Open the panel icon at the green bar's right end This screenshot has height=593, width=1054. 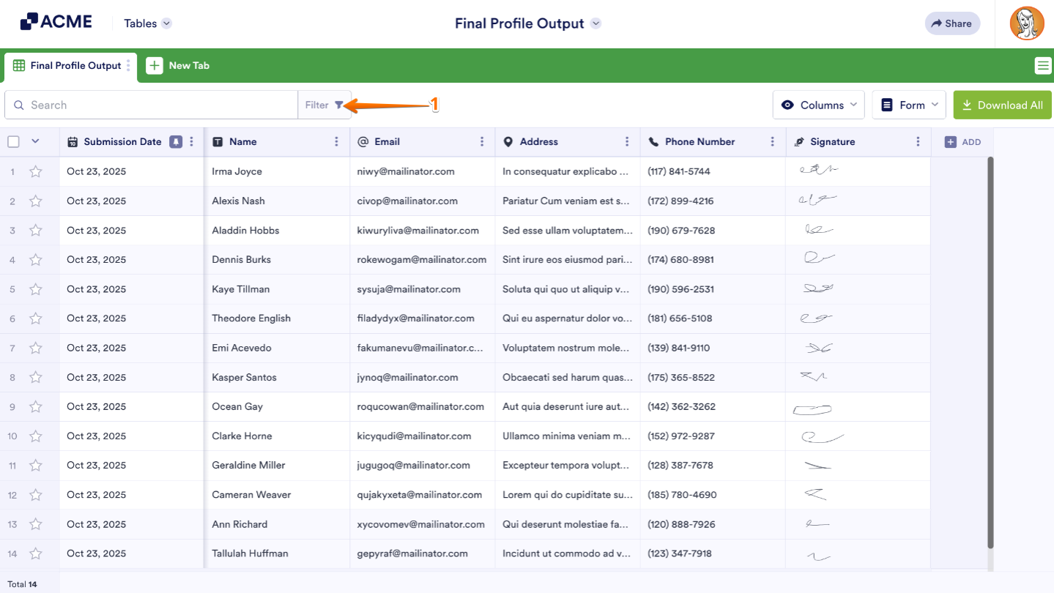[x=1042, y=65]
